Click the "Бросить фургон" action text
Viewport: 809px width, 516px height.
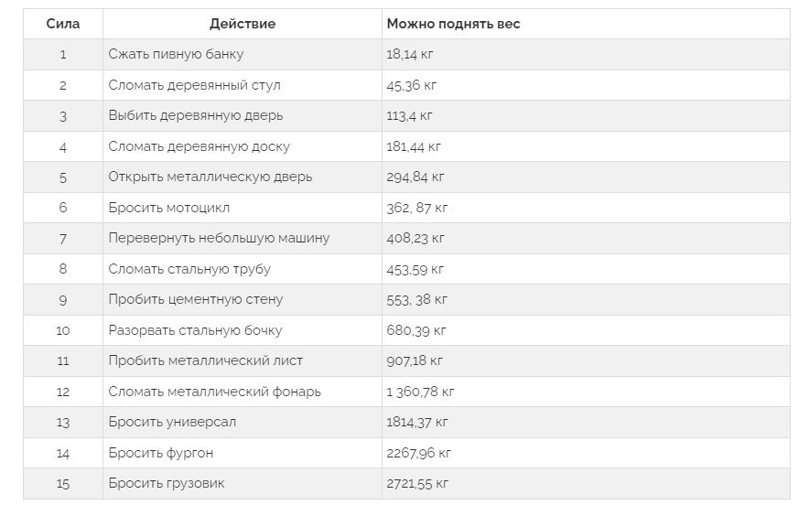tap(160, 453)
